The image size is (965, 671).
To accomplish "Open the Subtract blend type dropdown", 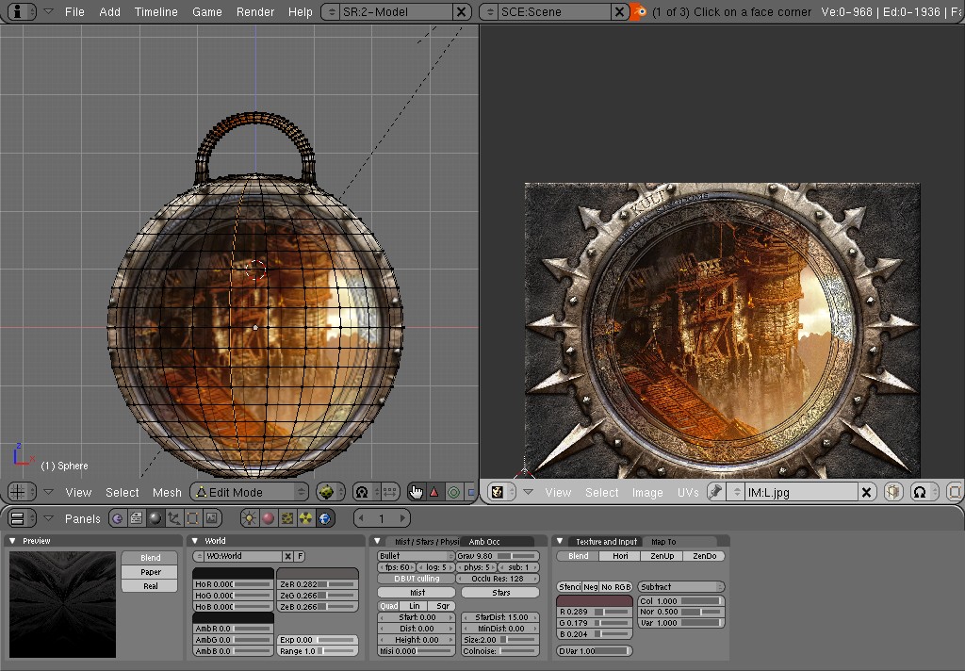I will [680, 587].
